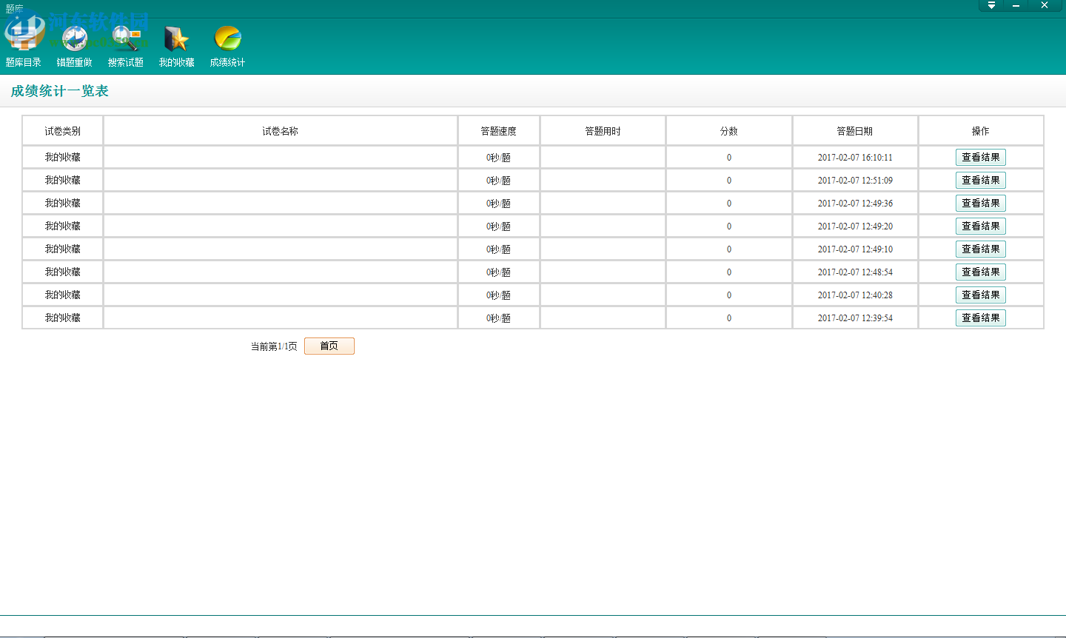View result for 2017-02-07 12:49:10 row
The width and height of the screenshot is (1066, 638).
981,249
